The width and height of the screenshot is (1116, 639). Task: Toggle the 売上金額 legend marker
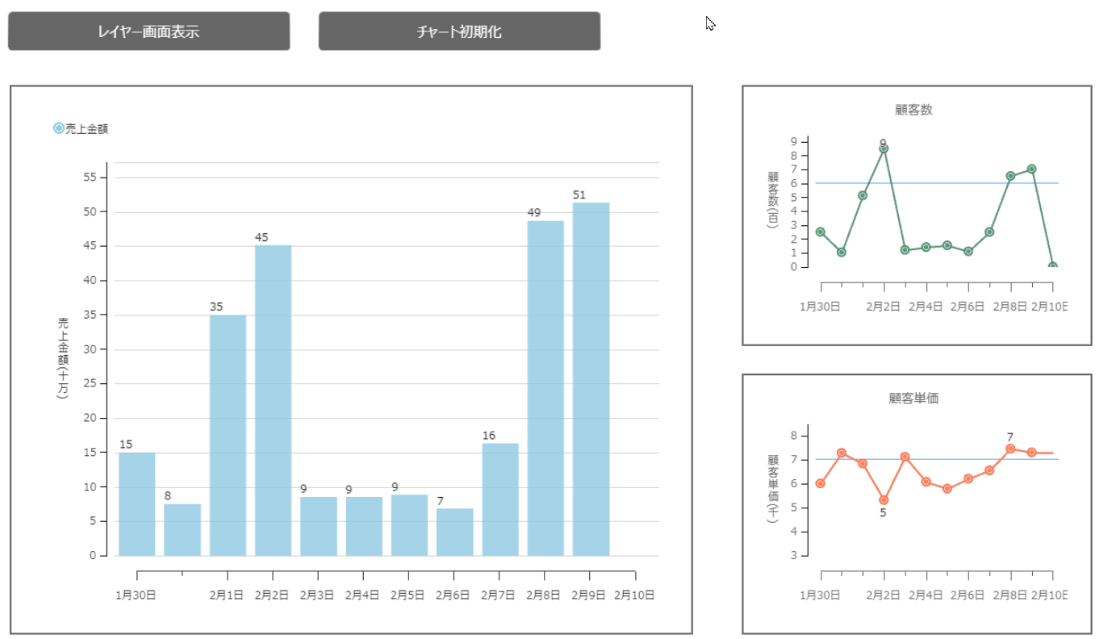pos(58,128)
